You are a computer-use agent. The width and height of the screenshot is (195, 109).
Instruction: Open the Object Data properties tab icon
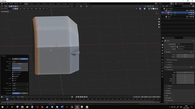click(x=162, y=74)
